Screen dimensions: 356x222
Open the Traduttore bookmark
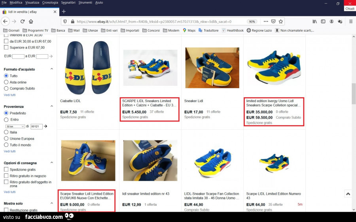[208, 30]
